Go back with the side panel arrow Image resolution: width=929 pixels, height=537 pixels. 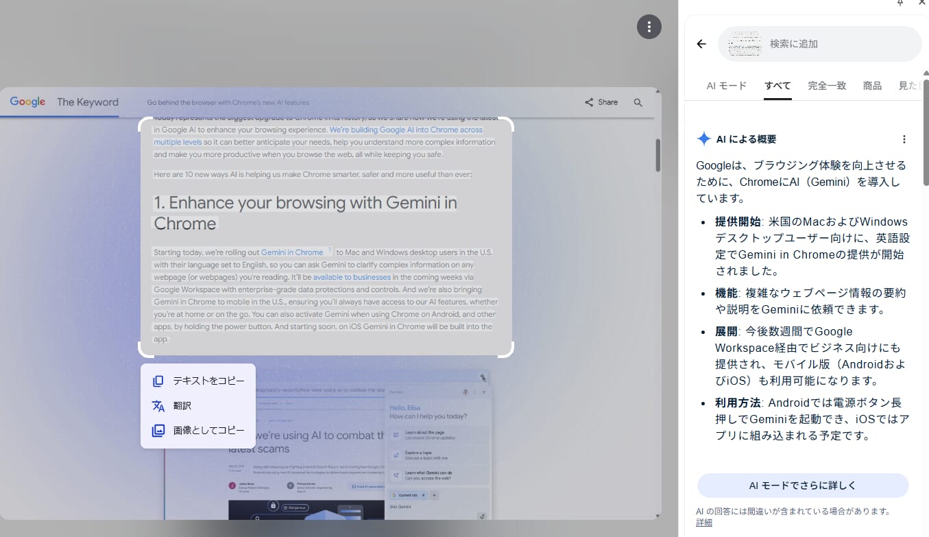pos(701,44)
